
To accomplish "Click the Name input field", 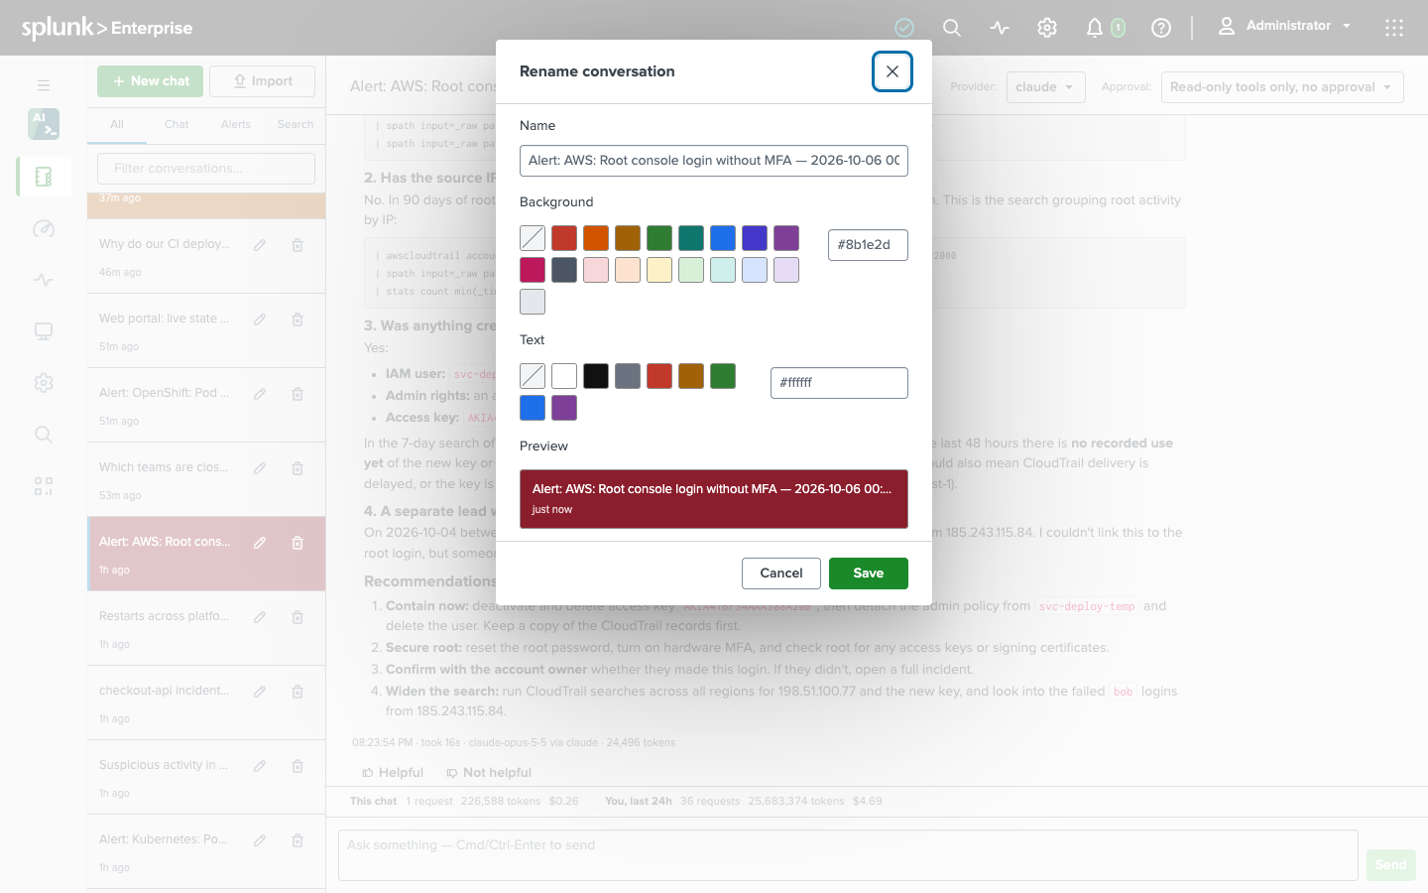I will tap(714, 161).
